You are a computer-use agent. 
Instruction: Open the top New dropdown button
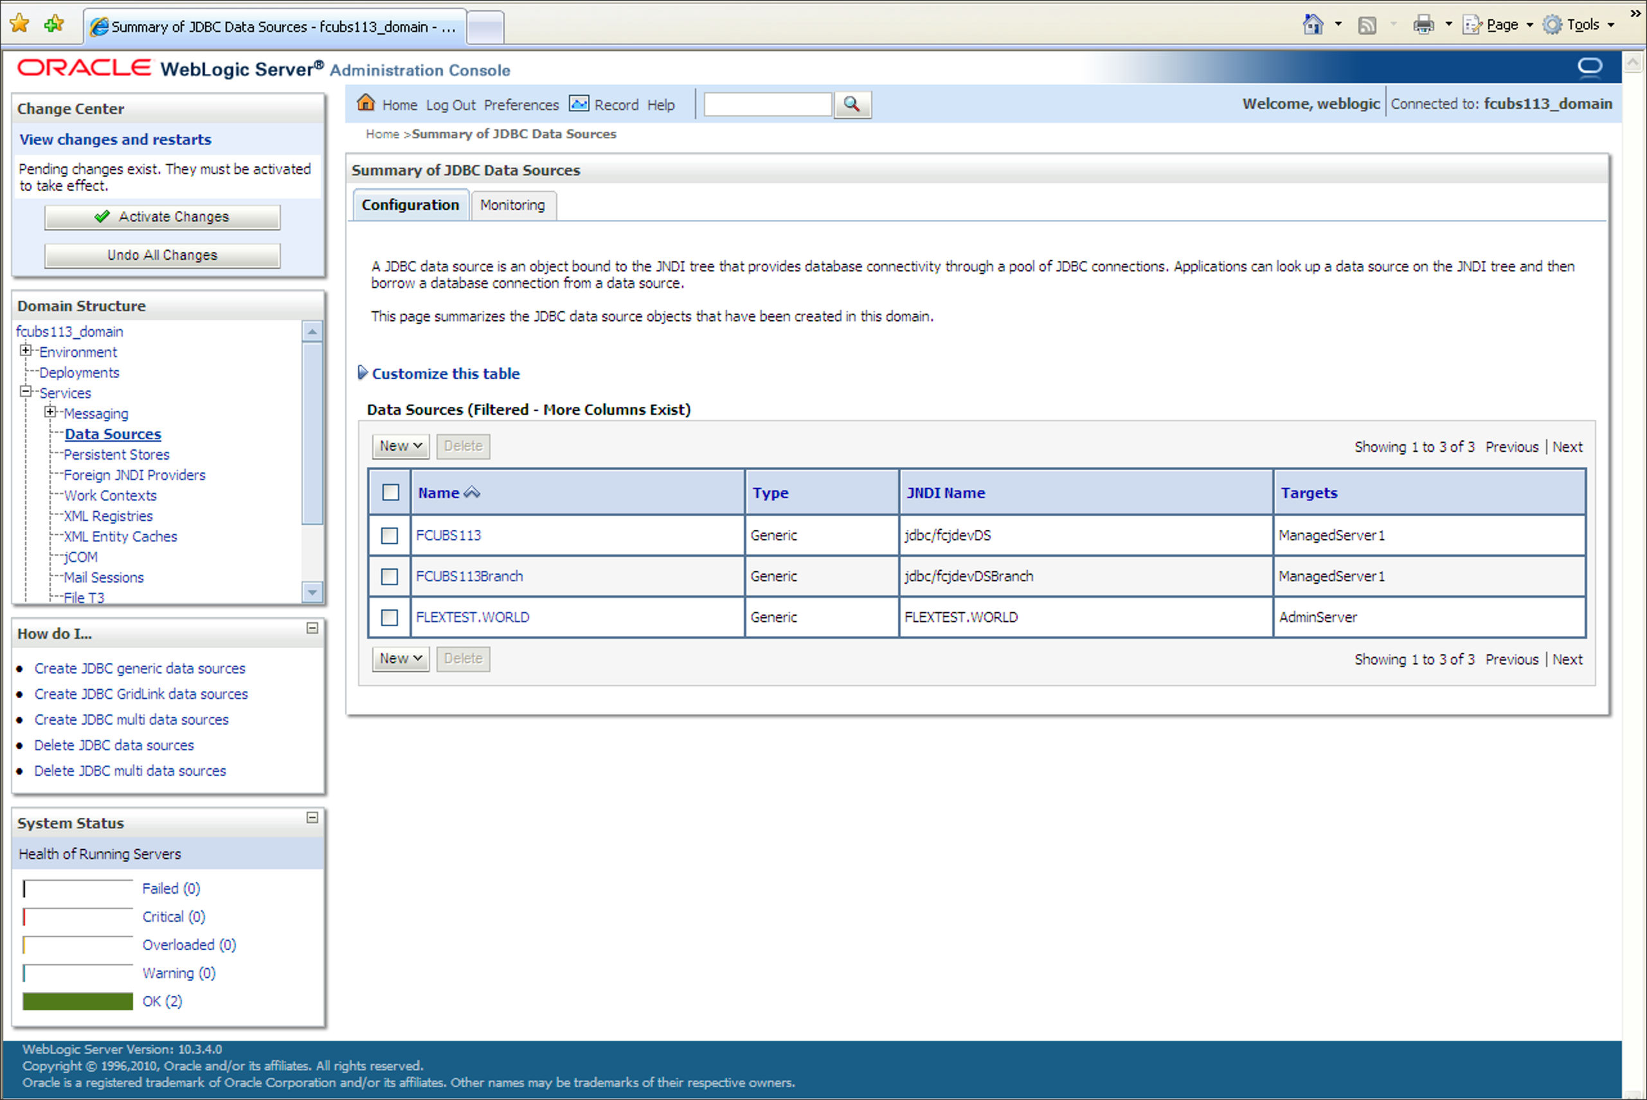point(401,446)
